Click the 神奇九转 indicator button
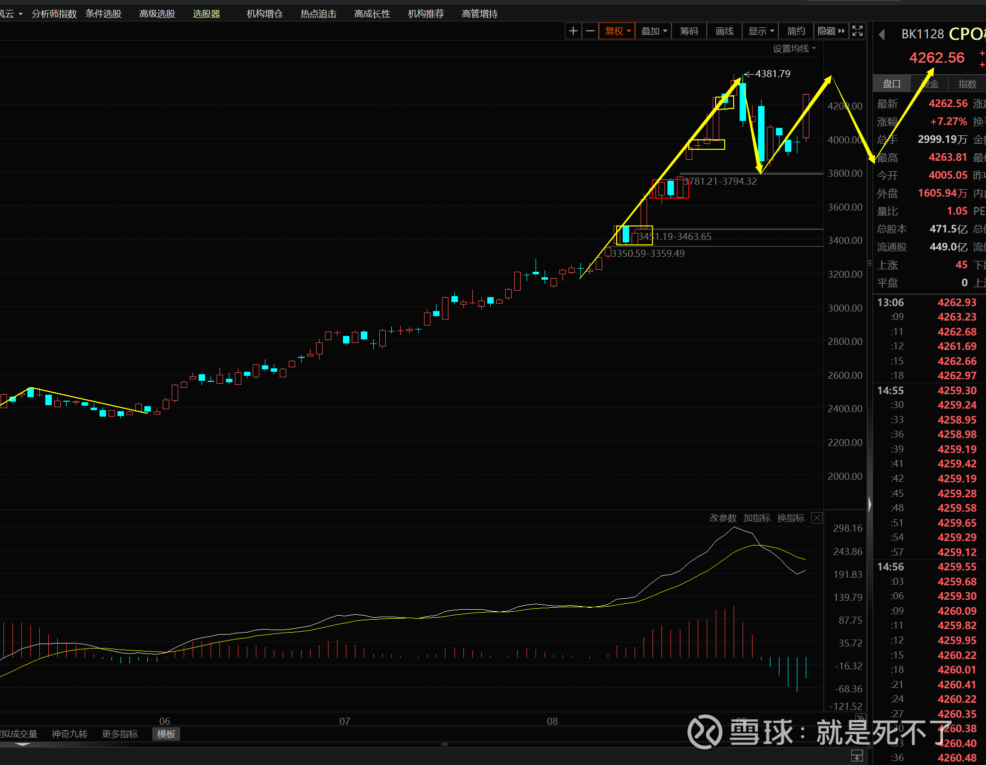 [x=70, y=734]
